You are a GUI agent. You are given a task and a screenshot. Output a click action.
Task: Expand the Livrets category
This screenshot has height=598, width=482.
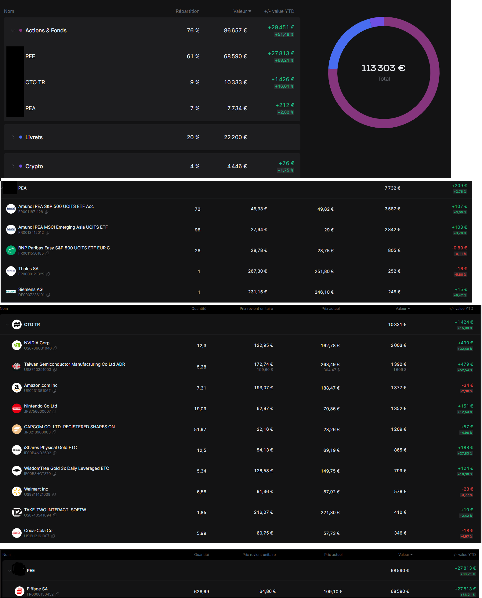pos(13,137)
